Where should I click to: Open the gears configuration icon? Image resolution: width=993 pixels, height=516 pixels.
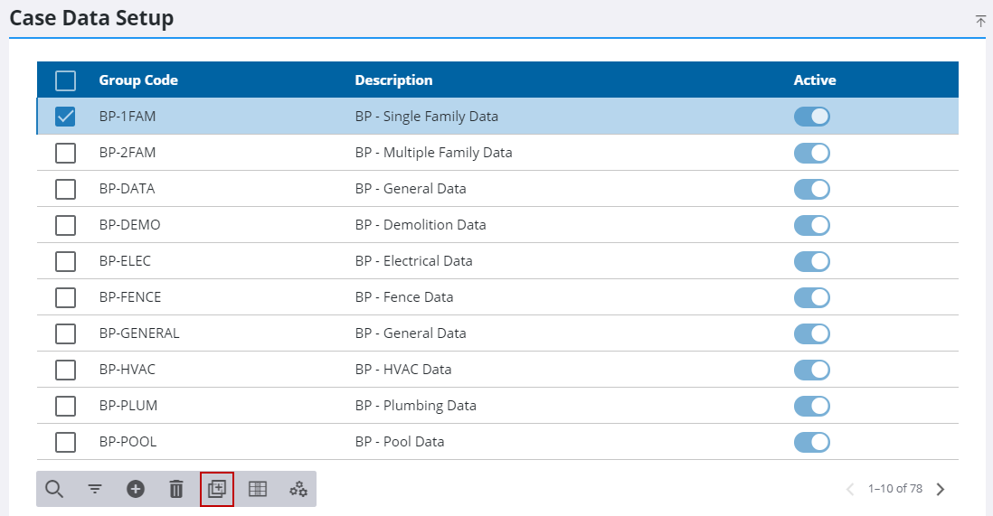(298, 489)
